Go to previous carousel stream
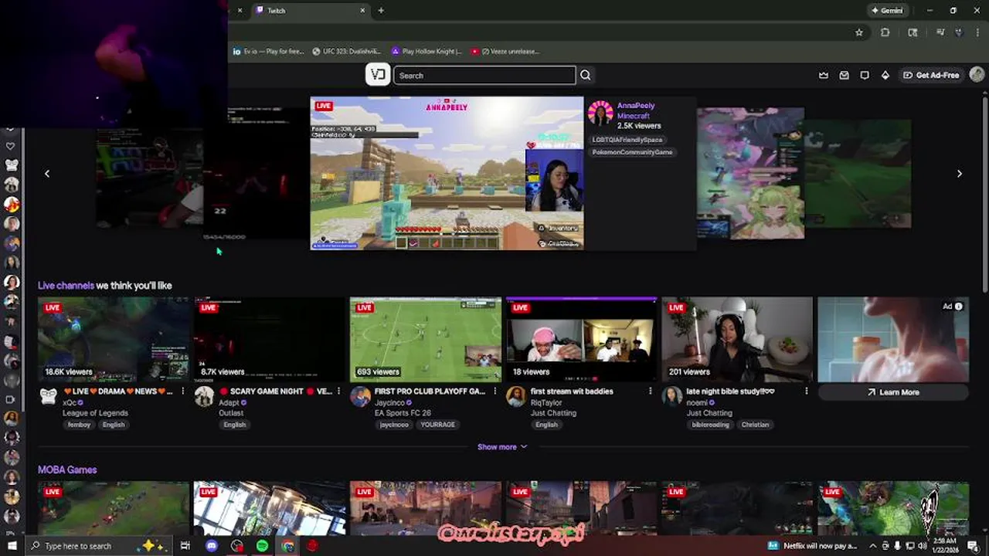This screenshot has height=556, width=989. 47,174
